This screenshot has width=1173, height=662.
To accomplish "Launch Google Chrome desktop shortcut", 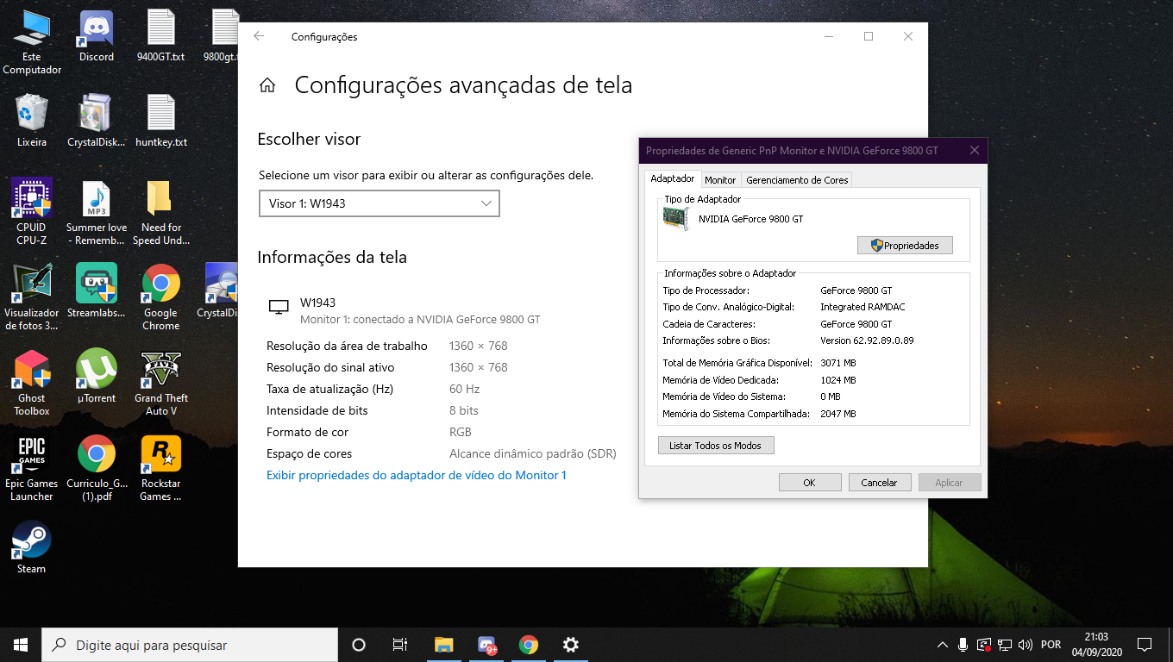I will tap(160, 297).
